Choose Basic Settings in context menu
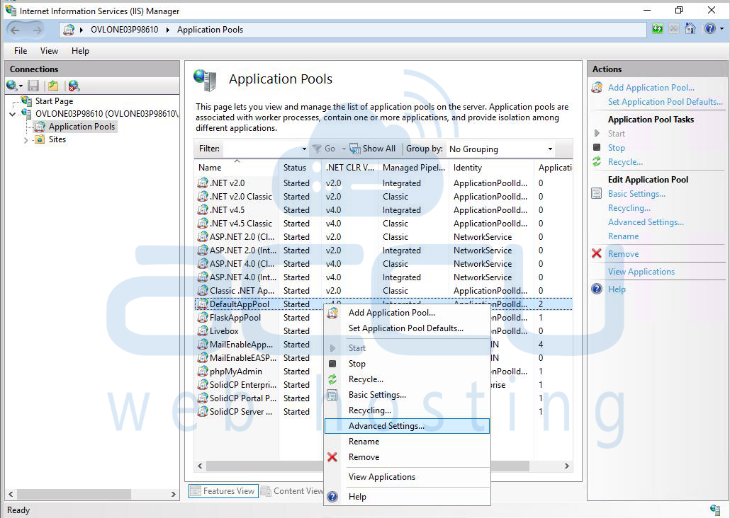The width and height of the screenshot is (730, 518). click(x=407, y=395)
